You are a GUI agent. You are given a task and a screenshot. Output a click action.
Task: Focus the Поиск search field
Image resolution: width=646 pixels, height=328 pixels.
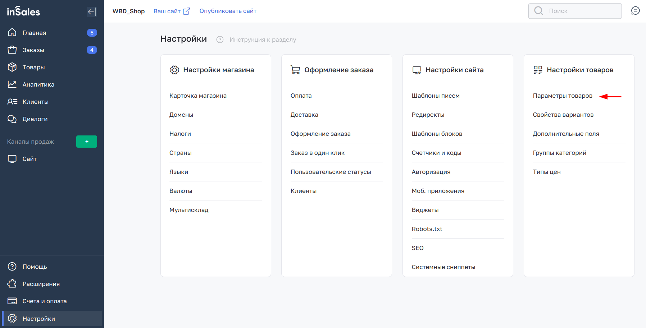(575, 11)
